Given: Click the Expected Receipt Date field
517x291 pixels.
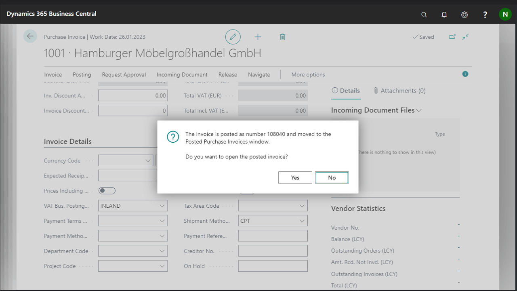Looking at the screenshot, I should (128, 175).
